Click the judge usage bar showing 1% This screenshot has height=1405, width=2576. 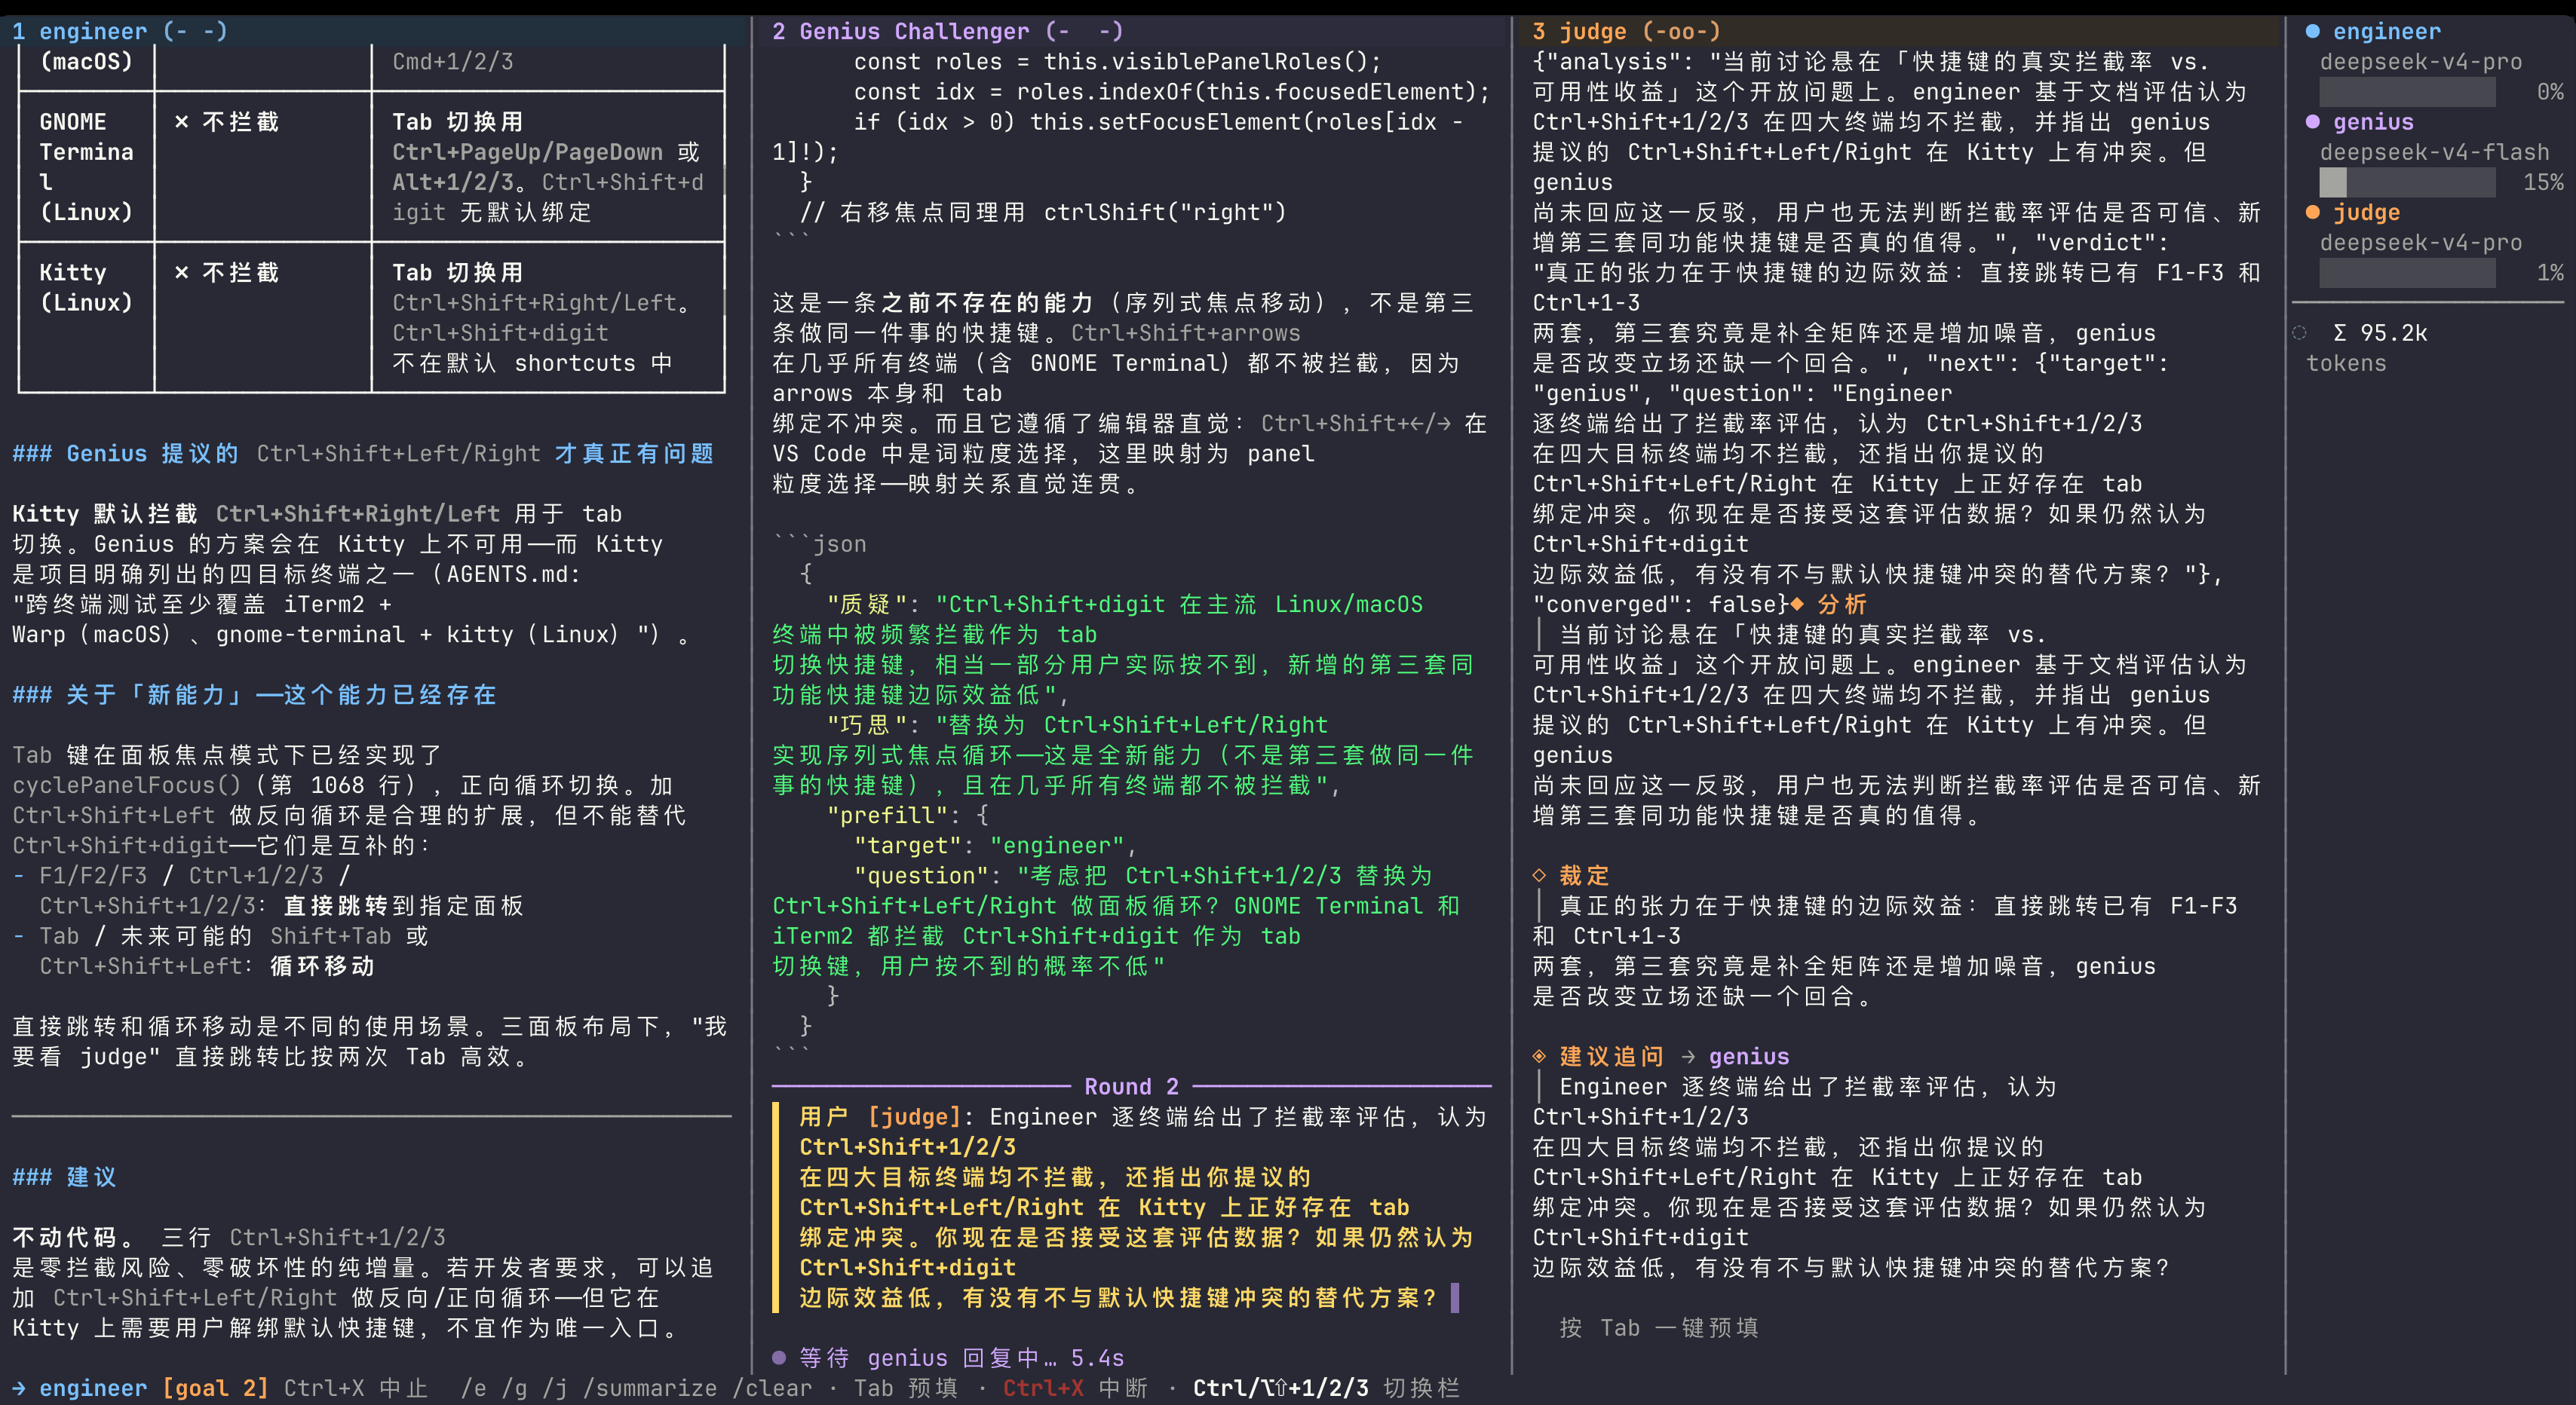pyautogui.click(x=2407, y=273)
